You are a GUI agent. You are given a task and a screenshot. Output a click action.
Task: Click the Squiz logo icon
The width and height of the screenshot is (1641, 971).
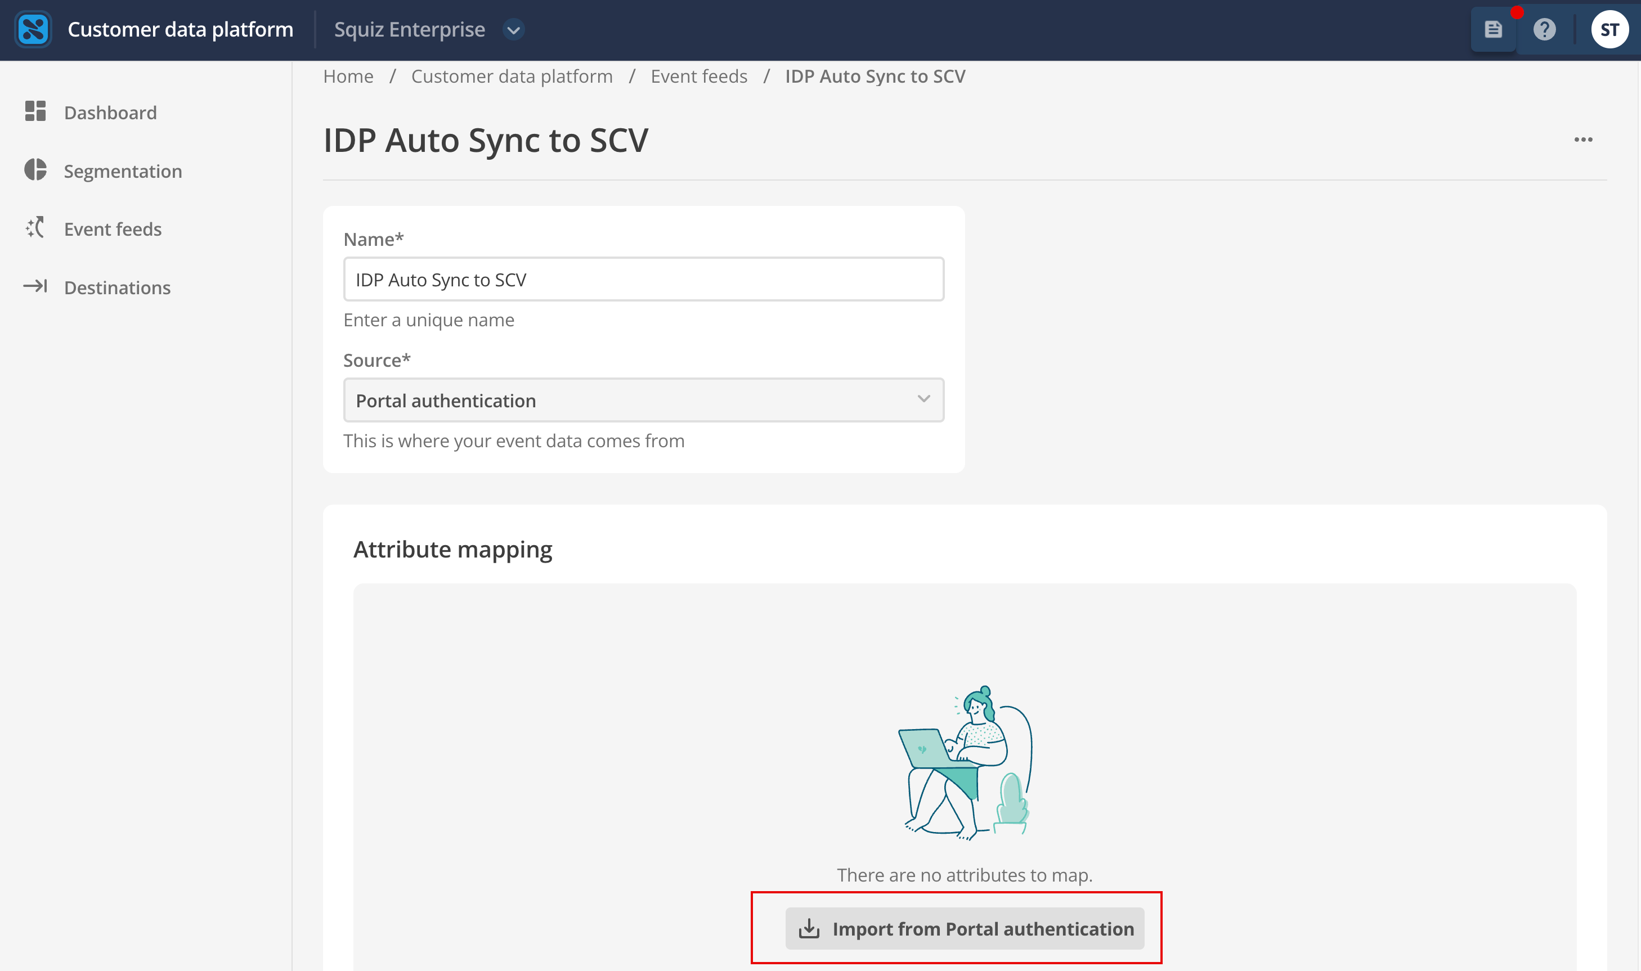(33, 29)
